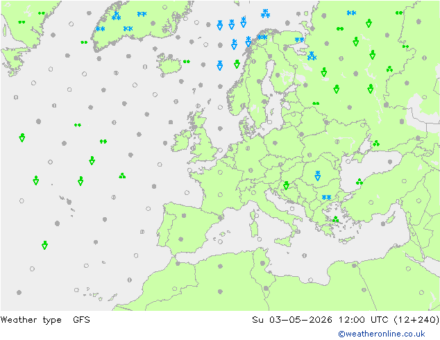Click green double-dot symbol east of Iceland
Viewport: 440px width, 340px height.
pyautogui.click(x=186, y=62)
